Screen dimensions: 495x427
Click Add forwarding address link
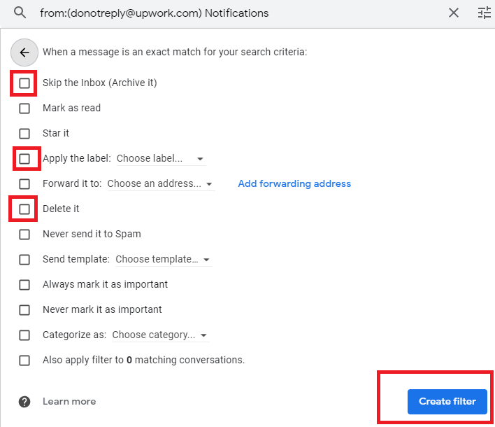[294, 183]
